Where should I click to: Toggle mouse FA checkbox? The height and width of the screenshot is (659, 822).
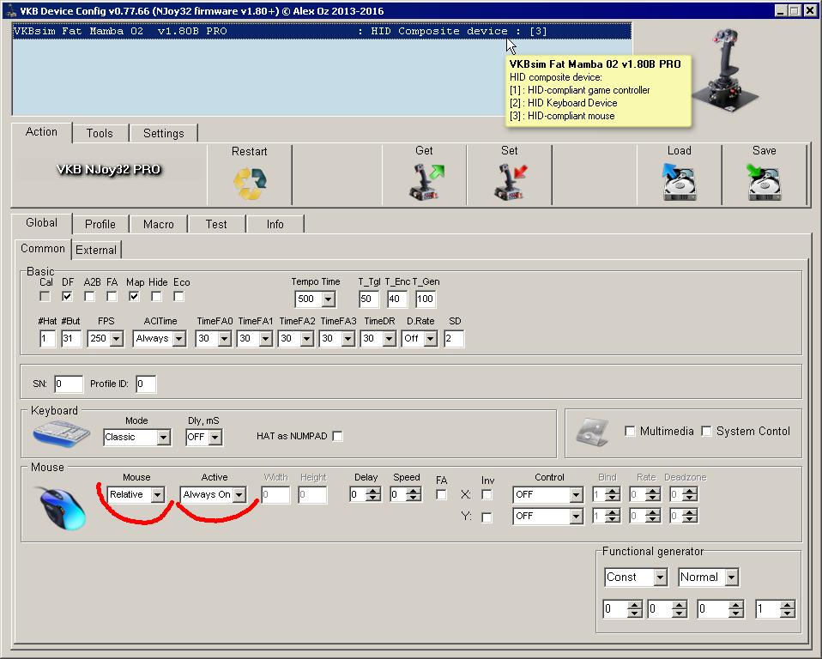click(441, 494)
